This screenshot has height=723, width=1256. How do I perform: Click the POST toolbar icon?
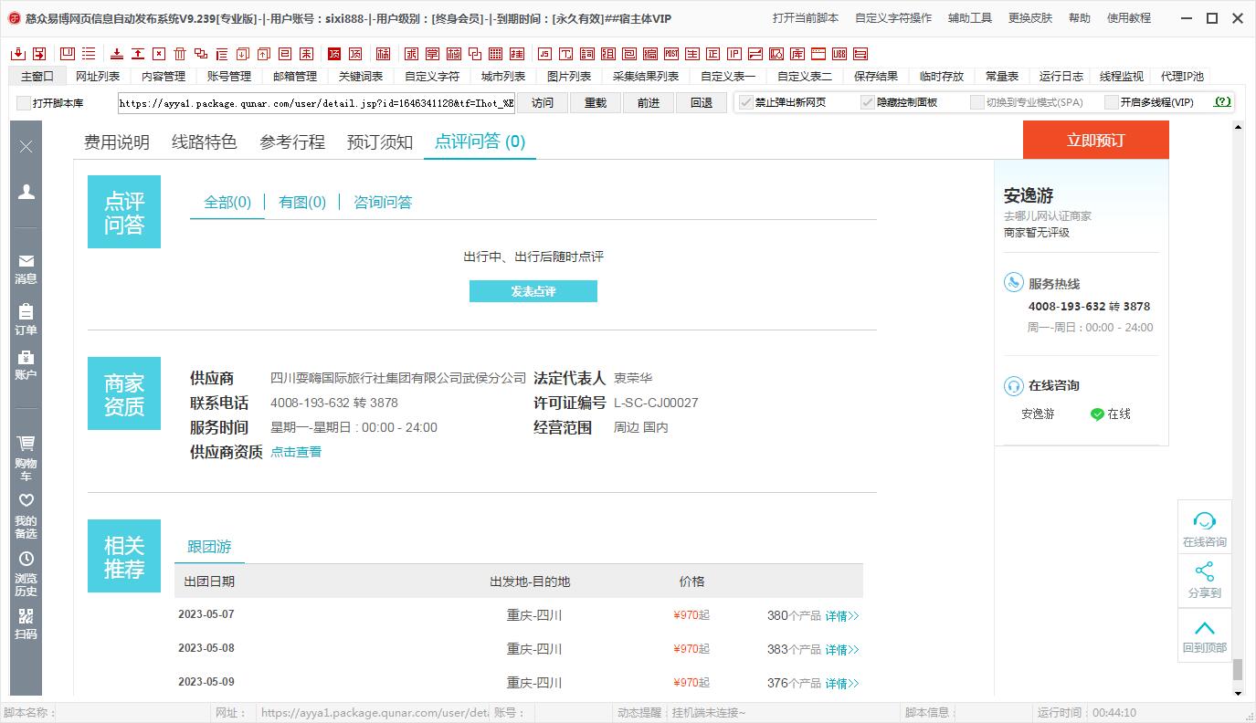coord(671,54)
